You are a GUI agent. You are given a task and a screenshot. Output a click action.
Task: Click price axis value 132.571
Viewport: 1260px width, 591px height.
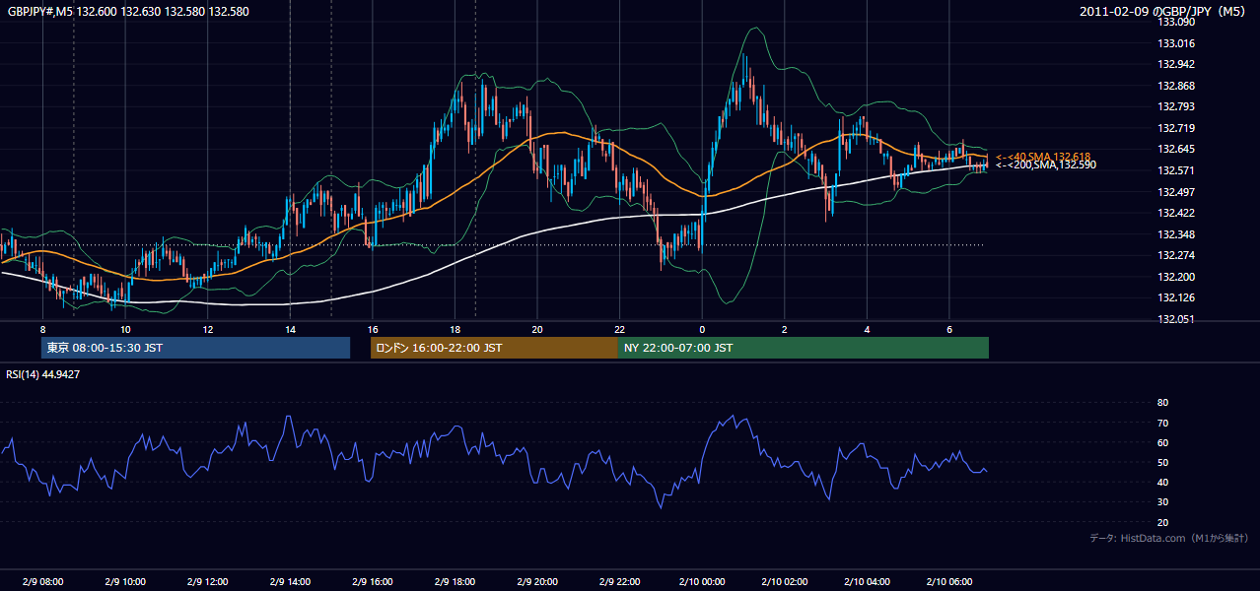coord(1176,170)
